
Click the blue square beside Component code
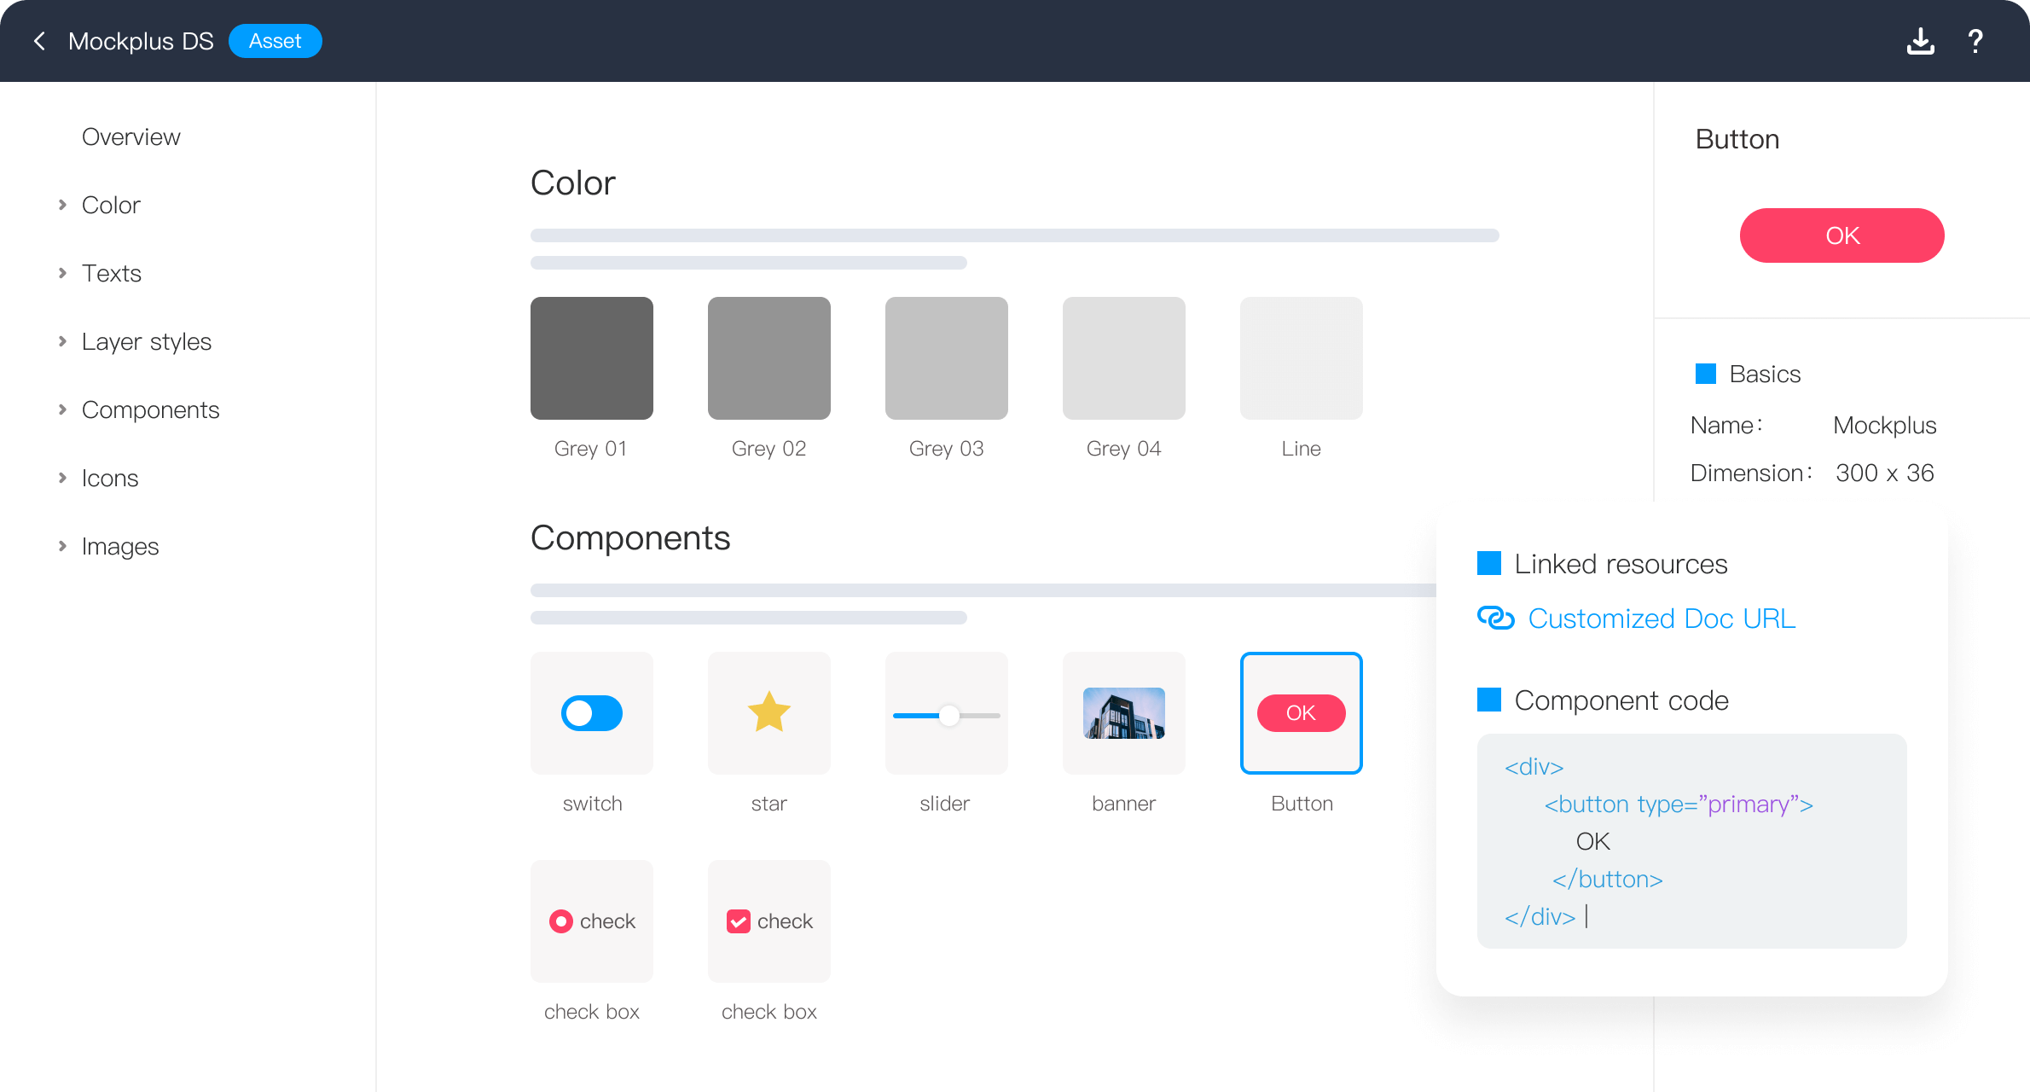(1489, 700)
